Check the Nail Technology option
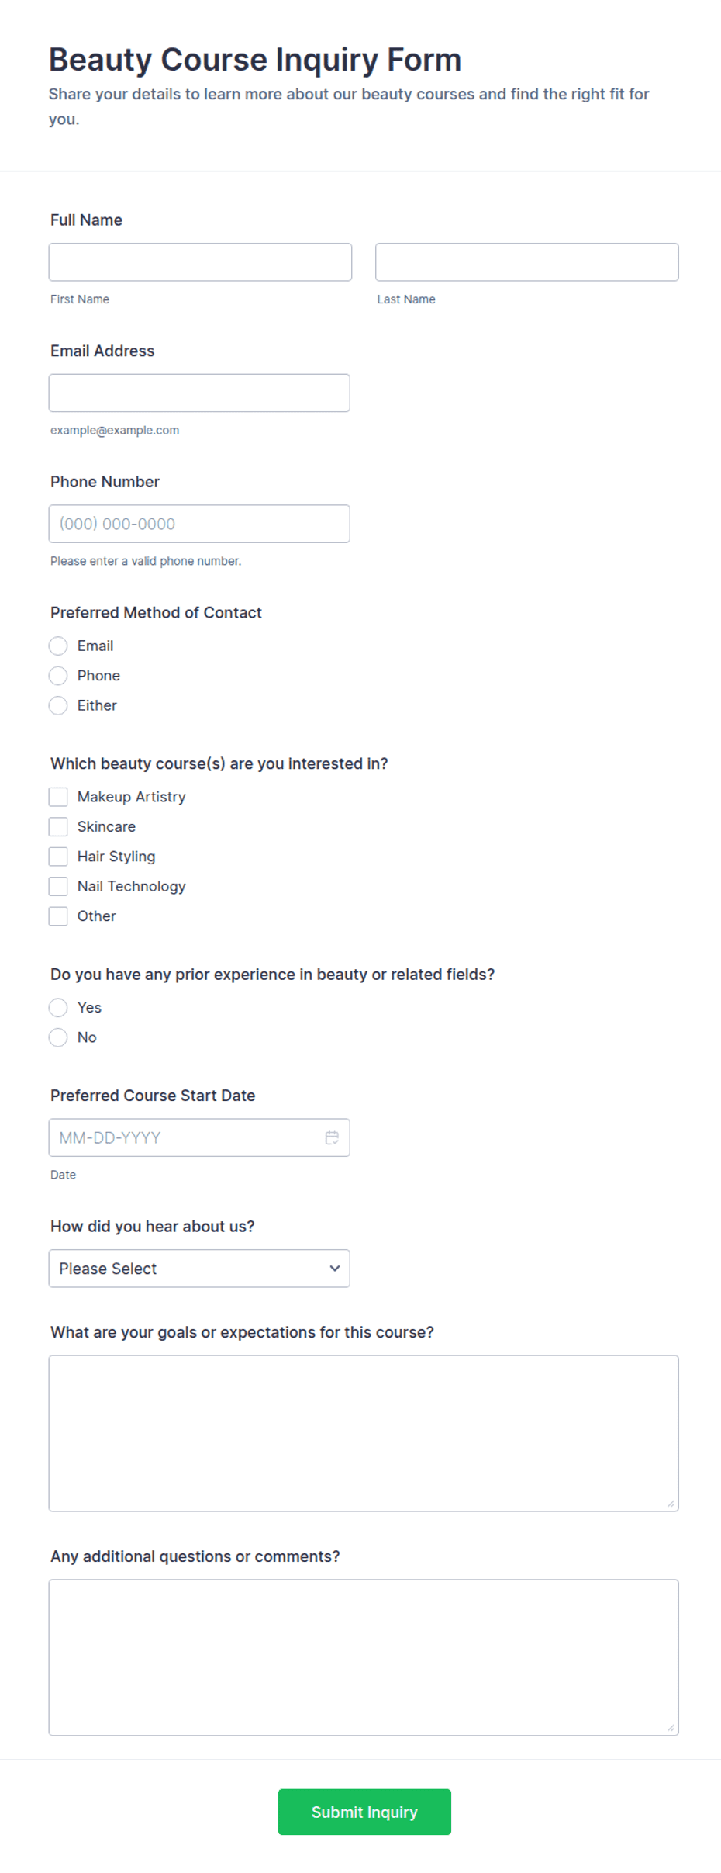Image resolution: width=721 pixels, height=1873 pixels. tap(58, 886)
